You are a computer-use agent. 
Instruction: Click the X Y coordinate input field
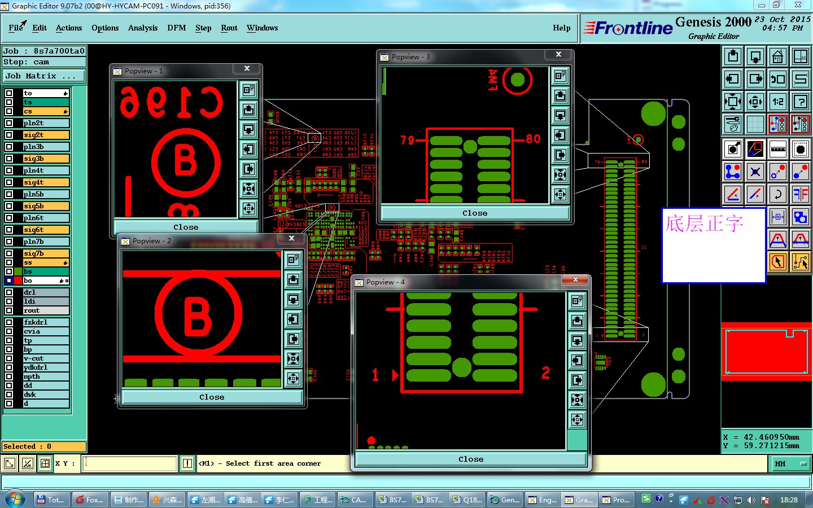[130, 464]
